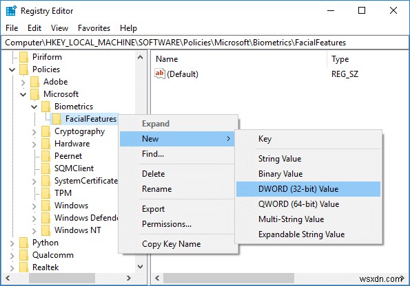Image resolution: width=410 pixels, height=286 pixels.
Task: Expand the Cryptography tree node
Action: click(34, 132)
